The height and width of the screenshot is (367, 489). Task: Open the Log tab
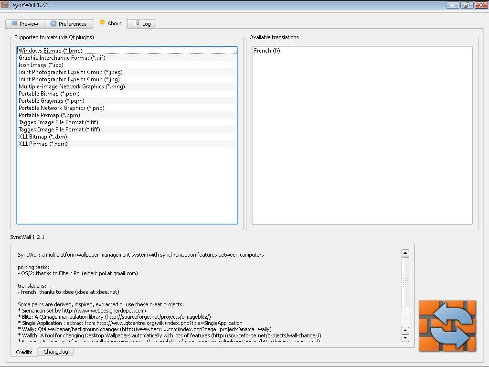pyautogui.click(x=142, y=24)
